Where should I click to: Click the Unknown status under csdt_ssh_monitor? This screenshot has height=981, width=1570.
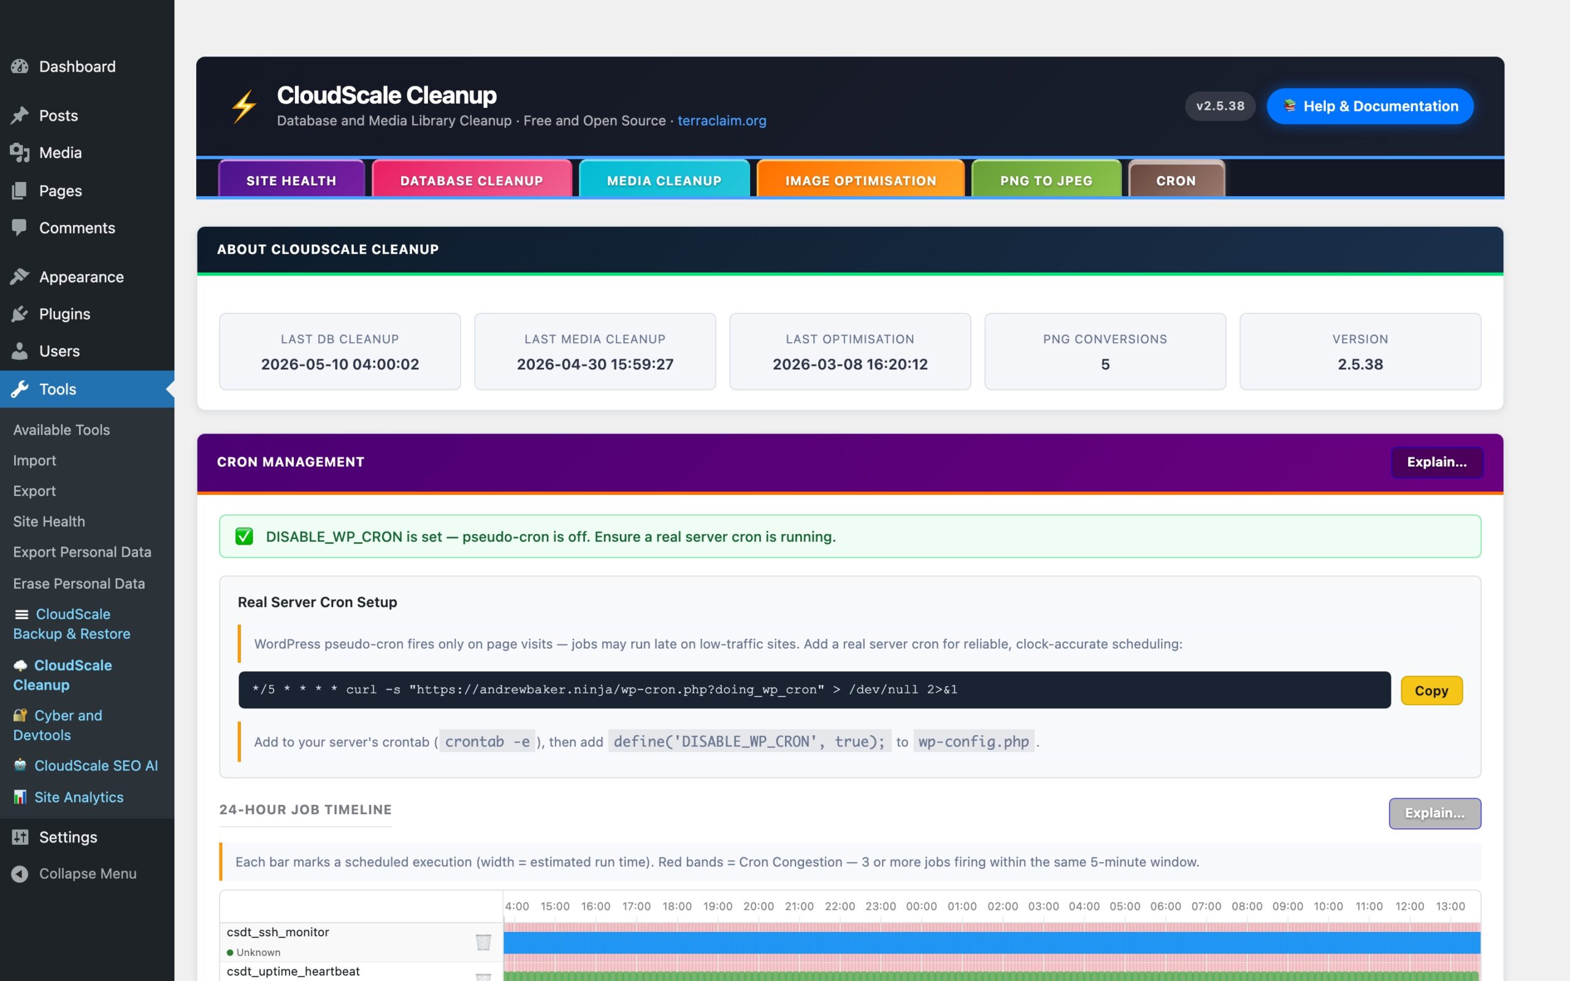click(x=254, y=952)
